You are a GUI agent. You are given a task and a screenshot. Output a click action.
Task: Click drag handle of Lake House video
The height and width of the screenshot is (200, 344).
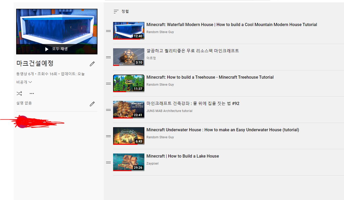[x=108, y=162]
